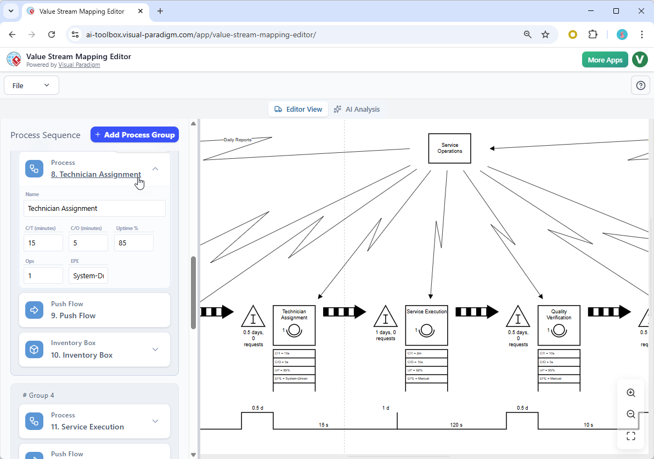Open More Apps
The width and height of the screenshot is (654, 459).
[x=605, y=59]
